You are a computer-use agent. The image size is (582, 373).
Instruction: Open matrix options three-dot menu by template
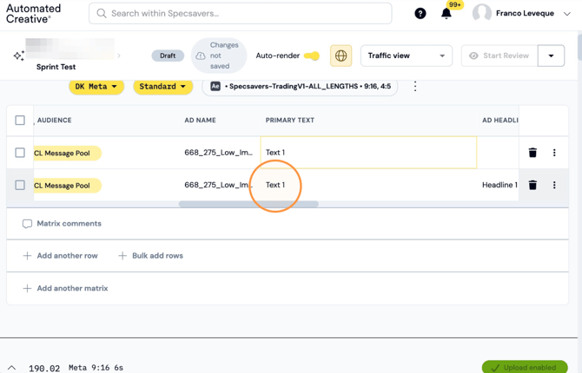pos(415,87)
